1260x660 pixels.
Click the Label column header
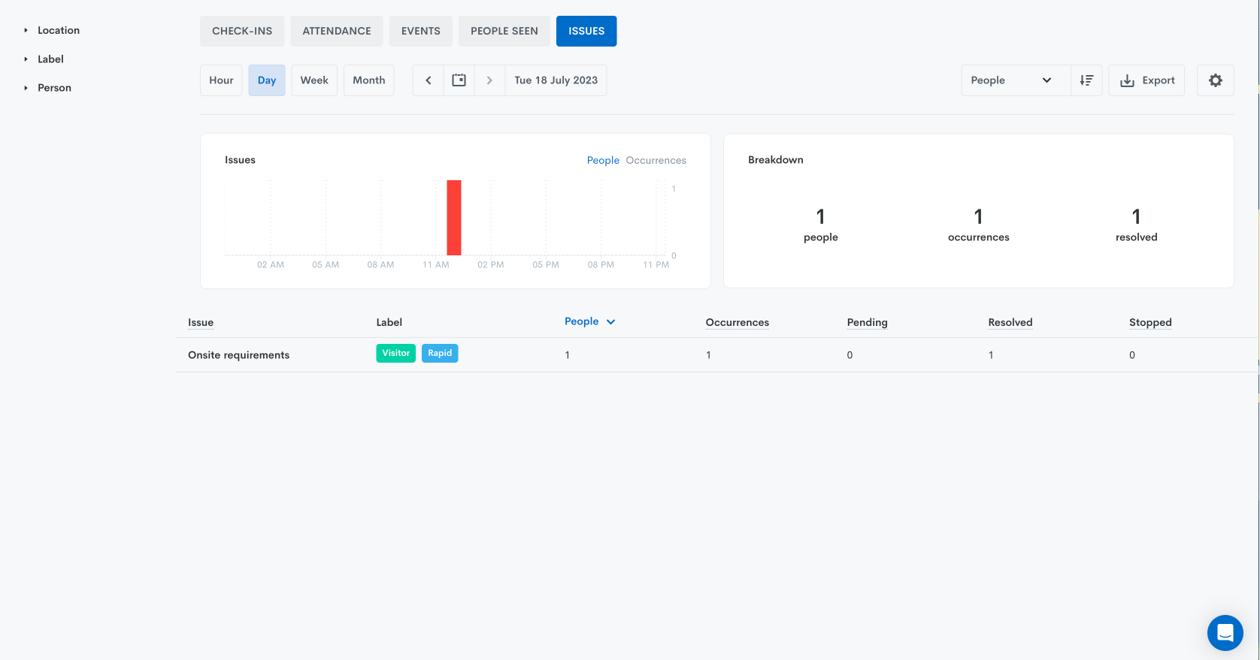[389, 322]
